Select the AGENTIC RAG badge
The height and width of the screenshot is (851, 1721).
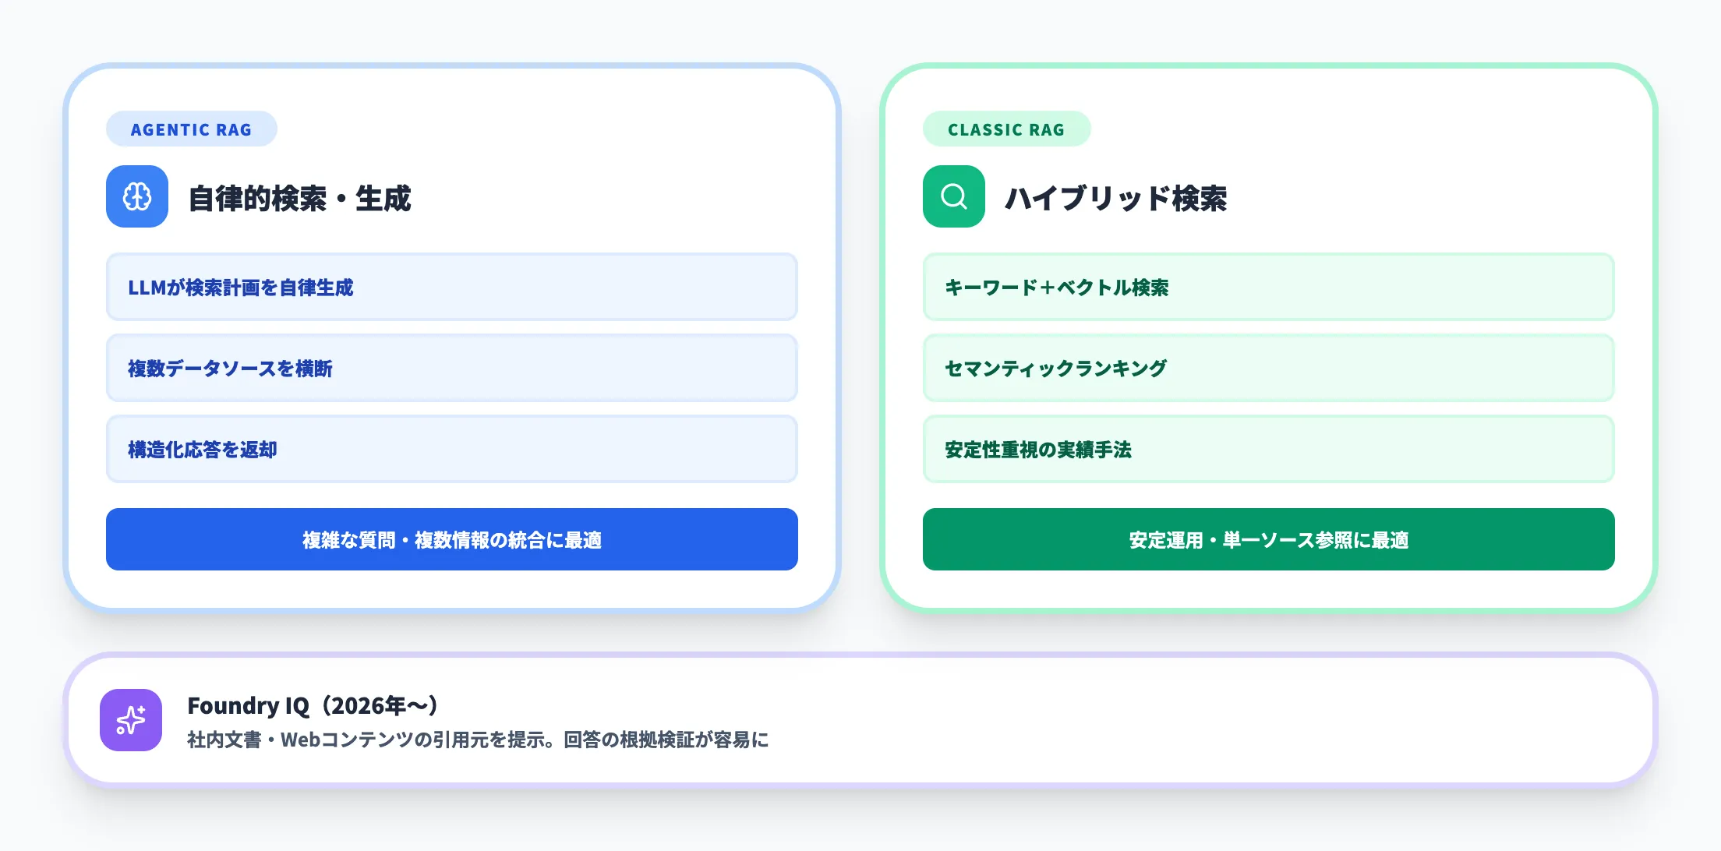(x=191, y=129)
